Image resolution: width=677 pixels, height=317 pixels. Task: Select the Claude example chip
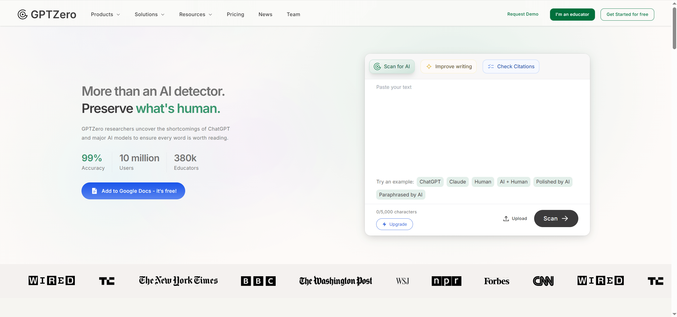click(x=457, y=182)
